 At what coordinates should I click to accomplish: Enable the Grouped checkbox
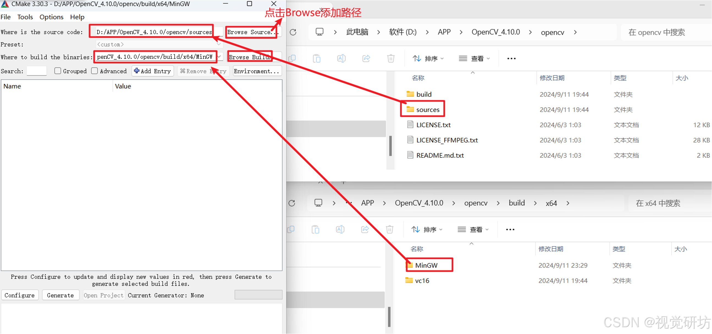[57, 71]
